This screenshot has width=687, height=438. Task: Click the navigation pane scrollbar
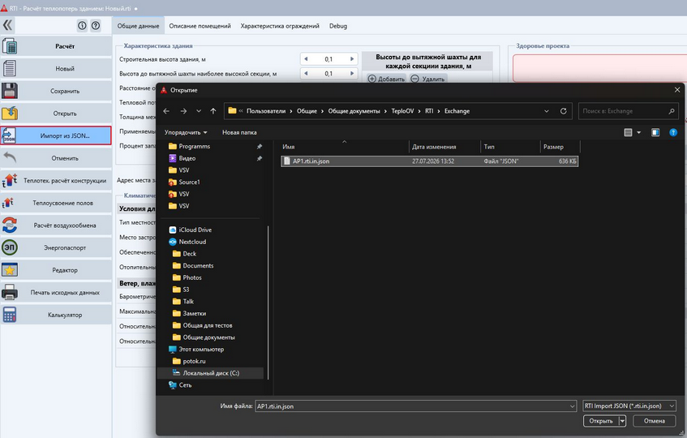click(x=268, y=303)
